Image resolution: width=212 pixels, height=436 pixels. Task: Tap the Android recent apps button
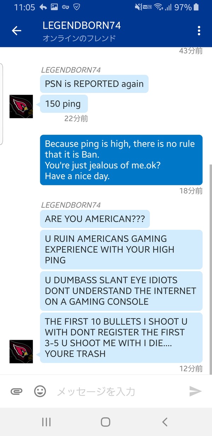pos(46,422)
